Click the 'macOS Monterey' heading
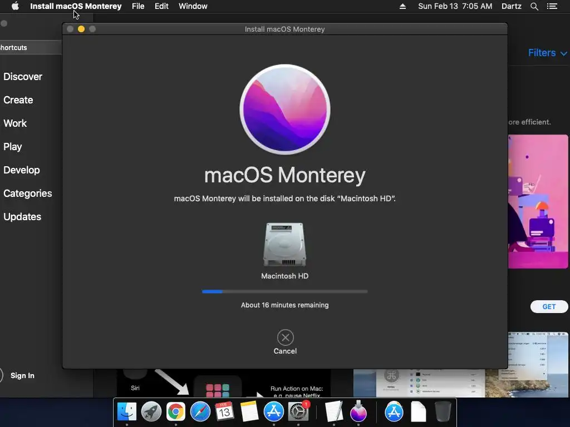 point(285,175)
